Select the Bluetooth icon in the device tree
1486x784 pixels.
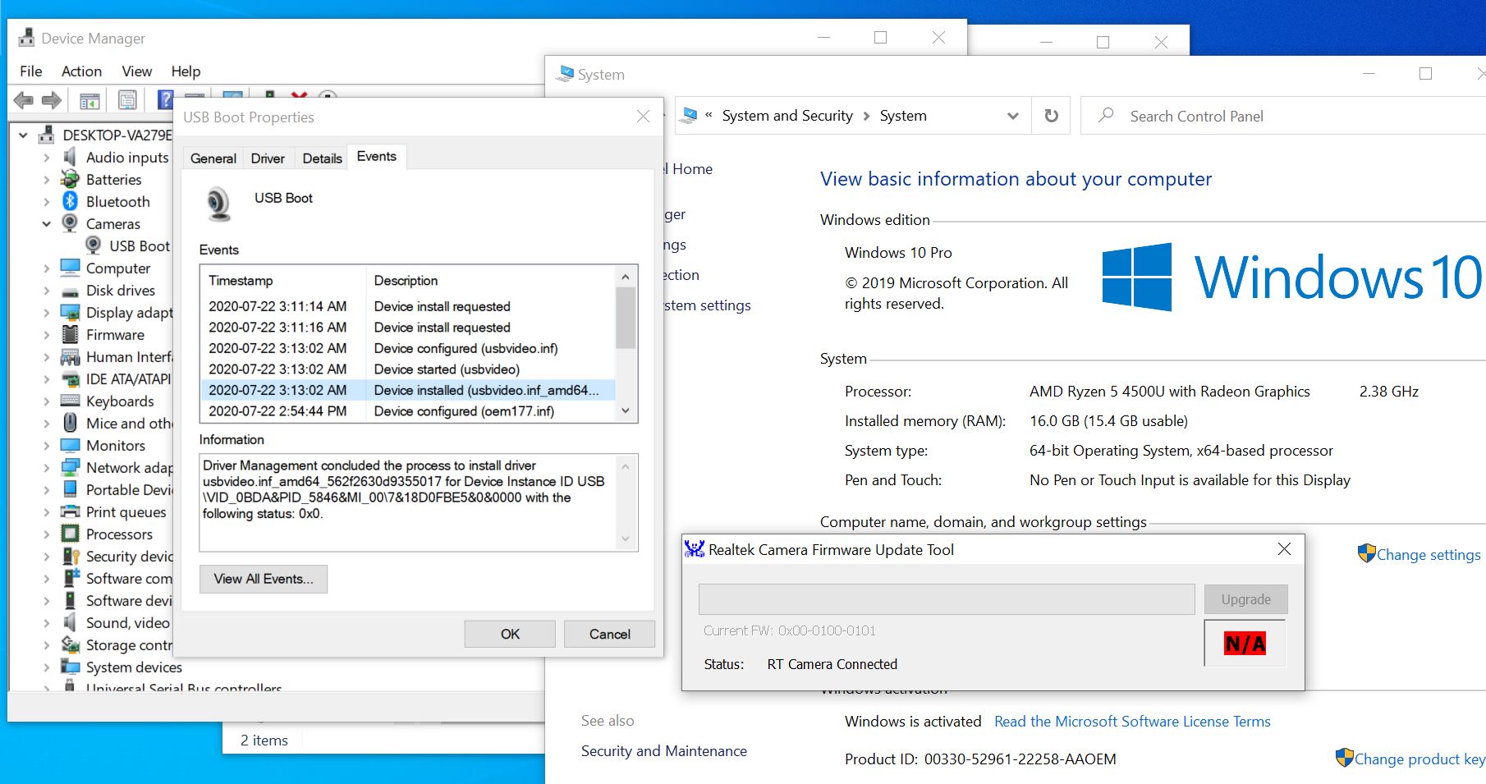tap(69, 201)
